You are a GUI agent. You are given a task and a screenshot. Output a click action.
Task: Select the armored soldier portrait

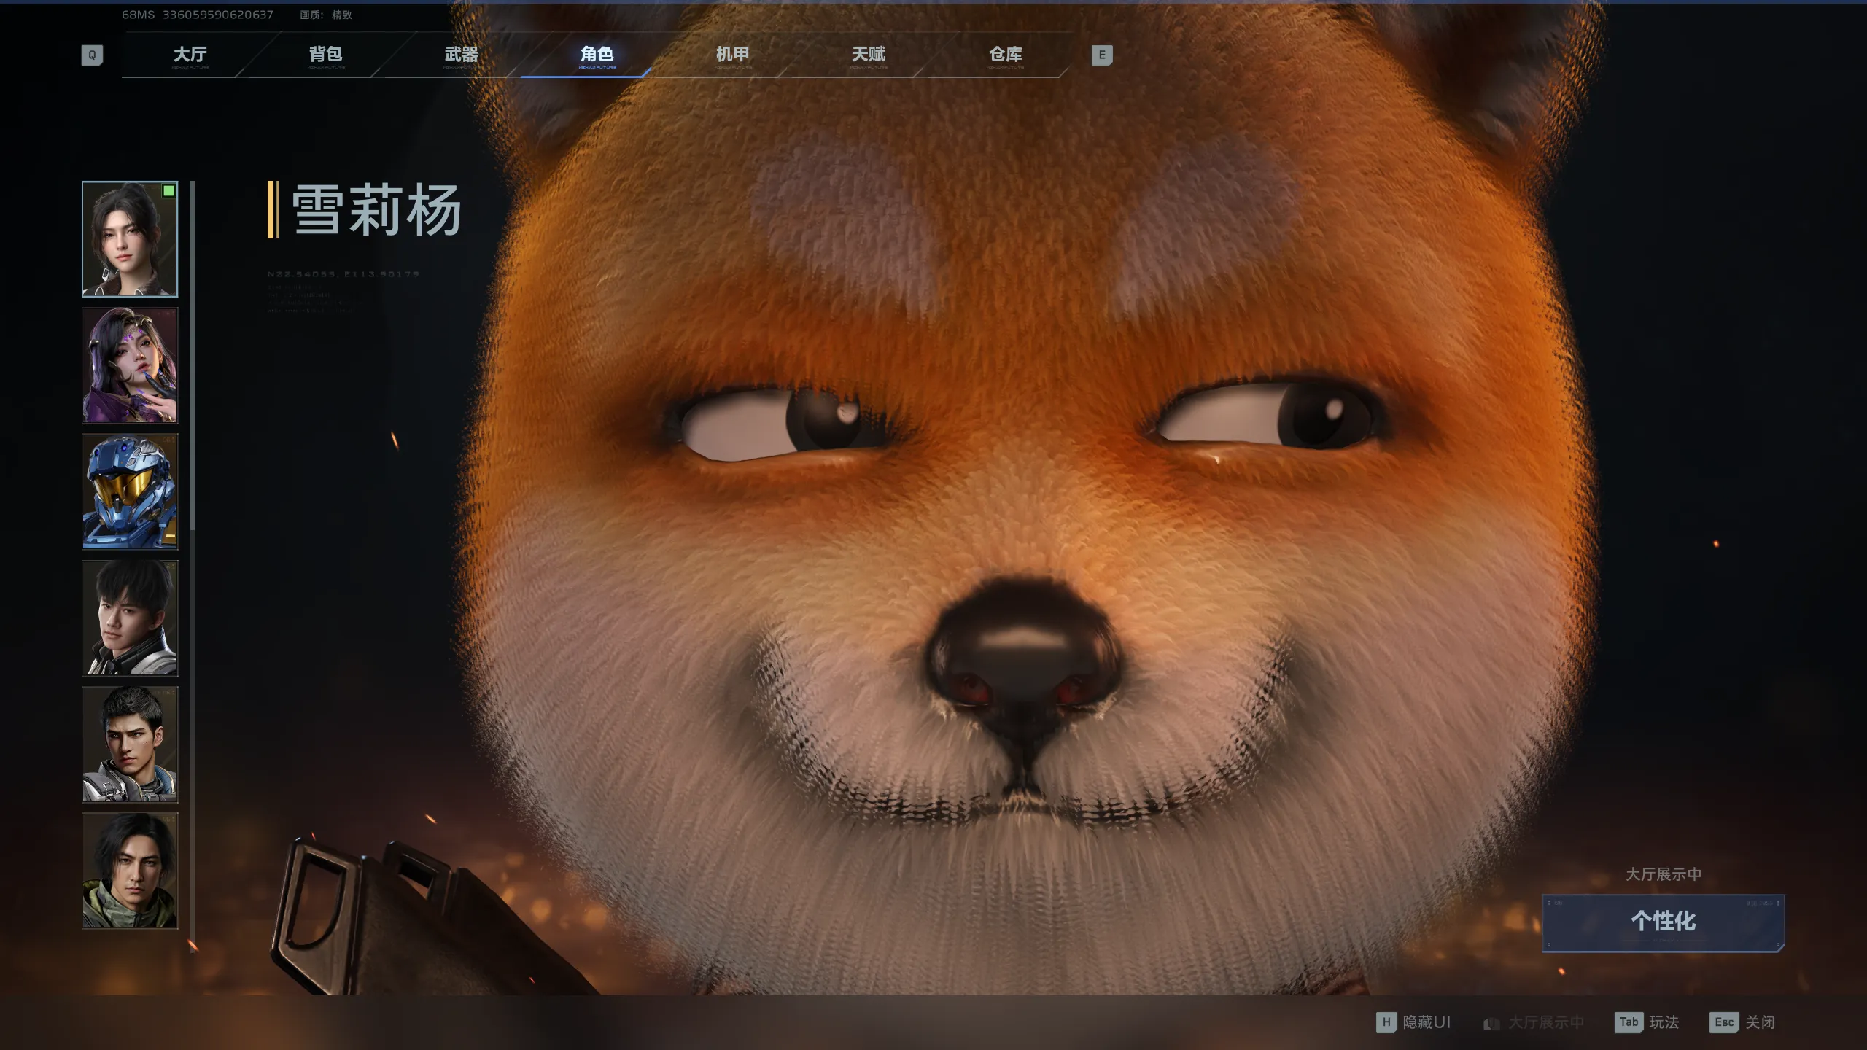[x=130, y=744]
